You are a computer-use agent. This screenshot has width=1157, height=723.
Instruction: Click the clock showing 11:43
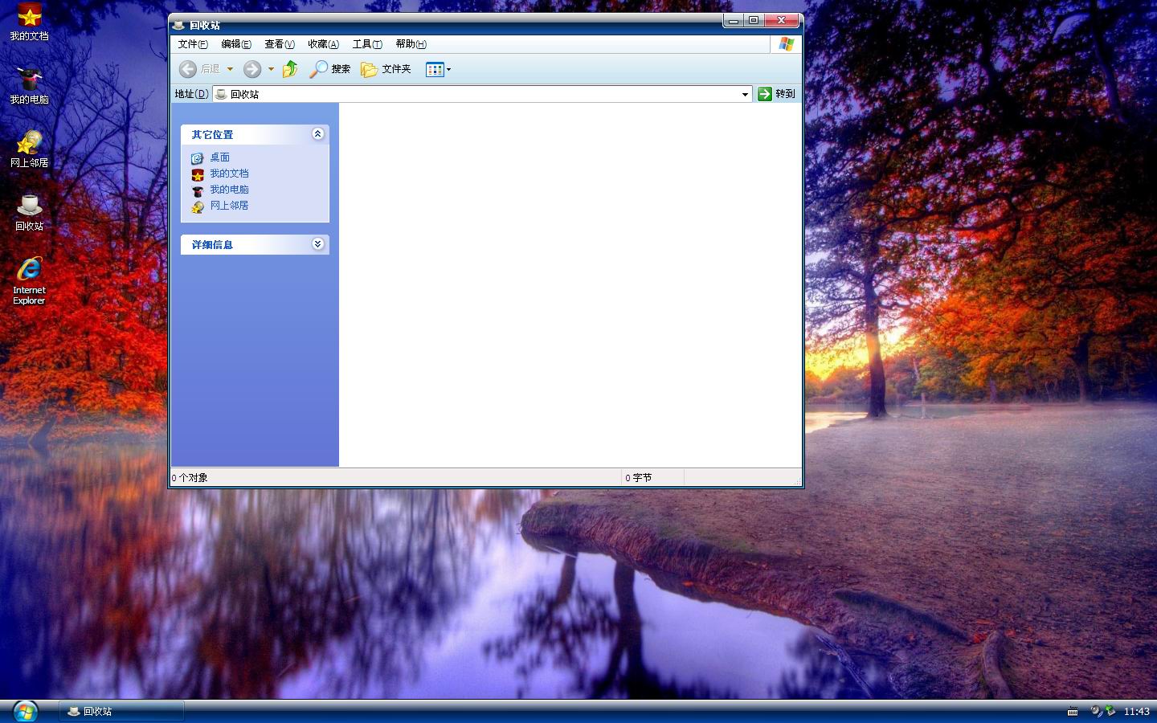click(x=1136, y=712)
